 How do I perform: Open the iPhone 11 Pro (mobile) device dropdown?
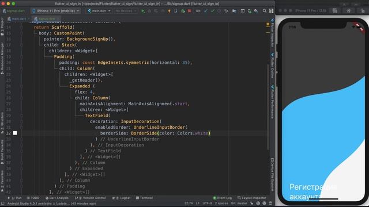[56, 11]
